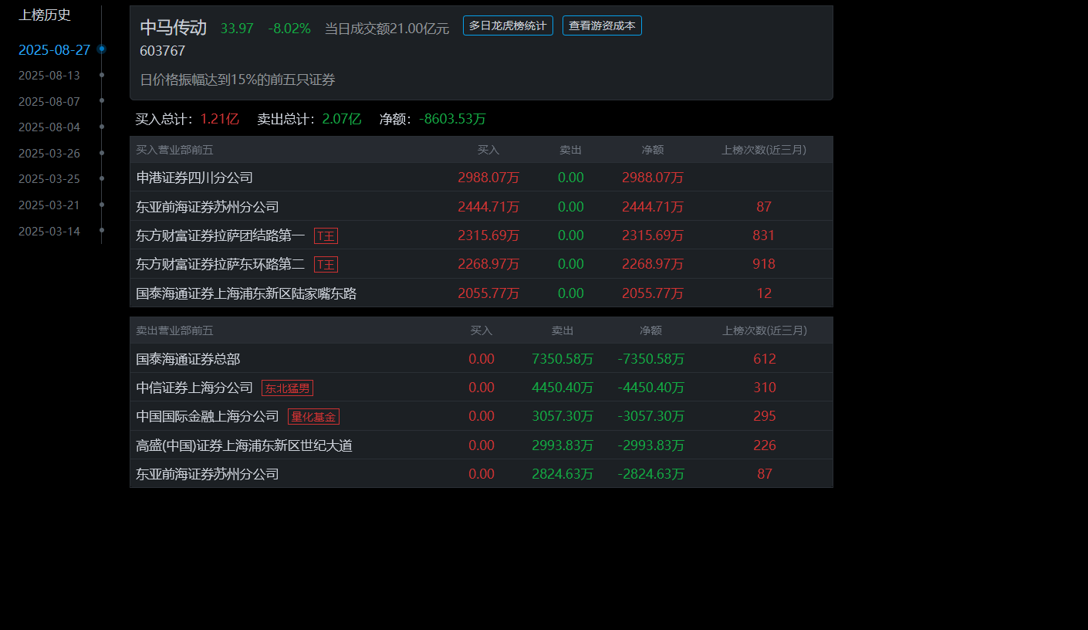The height and width of the screenshot is (630, 1088).
Task: Click the buy amount 2315.69万
Action: click(488, 235)
